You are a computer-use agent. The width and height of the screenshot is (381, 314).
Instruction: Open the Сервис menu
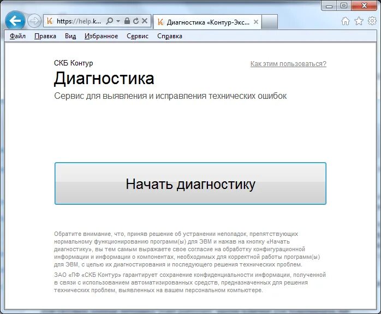[138, 36]
